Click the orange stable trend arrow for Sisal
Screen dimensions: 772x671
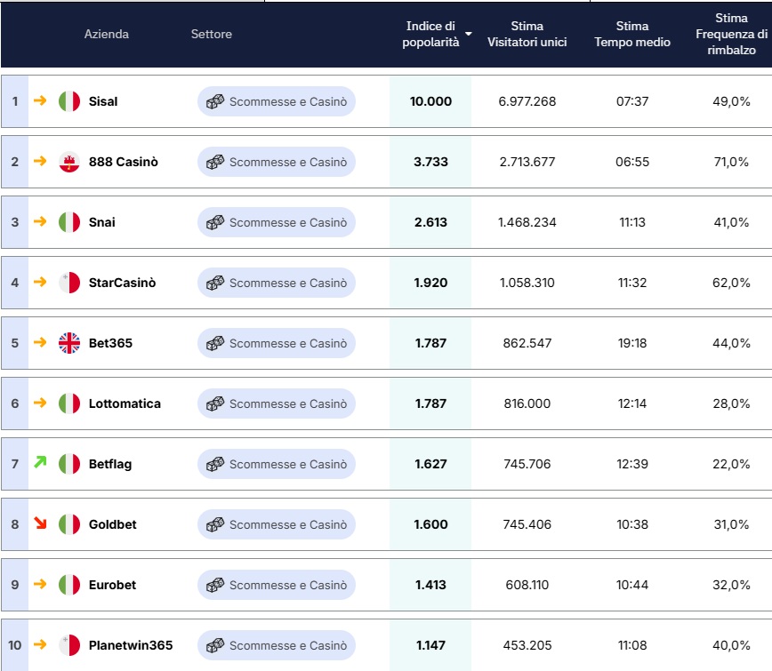pyautogui.click(x=40, y=100)
